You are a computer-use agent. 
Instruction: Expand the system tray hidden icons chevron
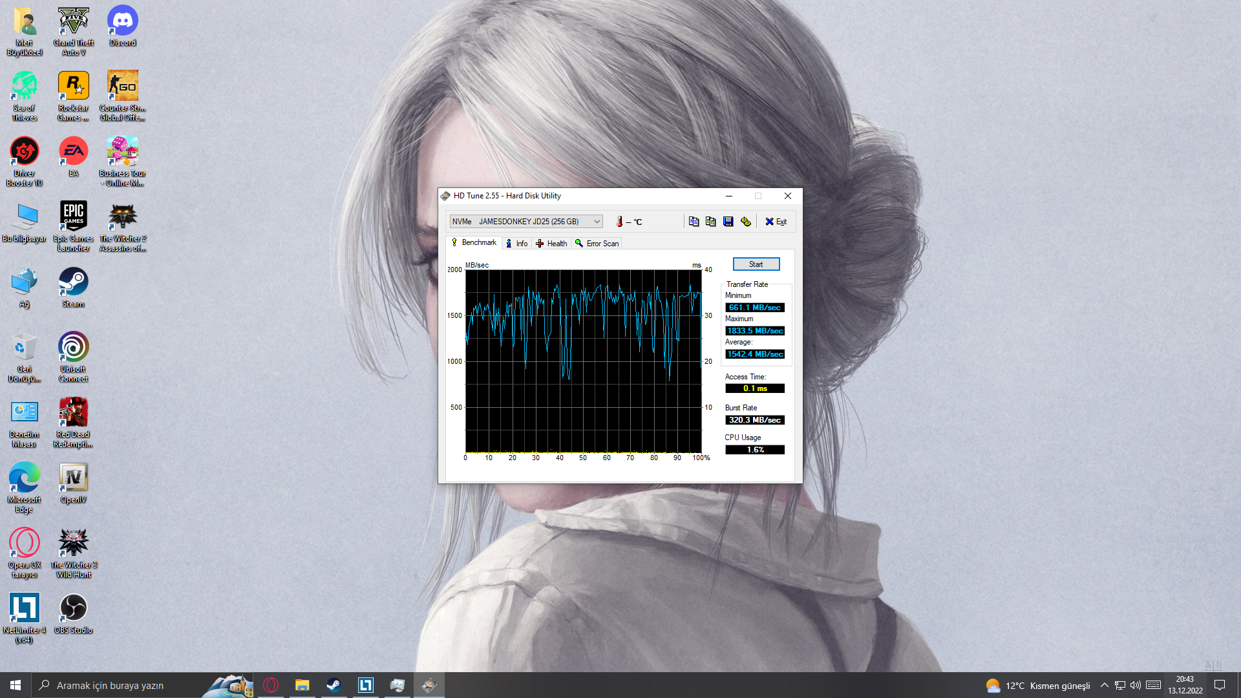coord(1104,685)
